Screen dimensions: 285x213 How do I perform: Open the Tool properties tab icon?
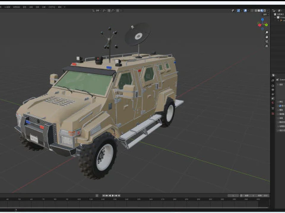[x=273, y=80]
